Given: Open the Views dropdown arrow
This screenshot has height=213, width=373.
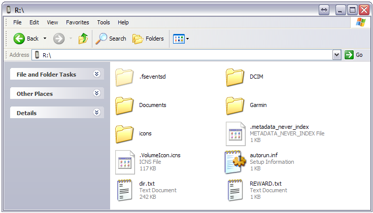Looking at the screenshot, I should tap(187, 39).
